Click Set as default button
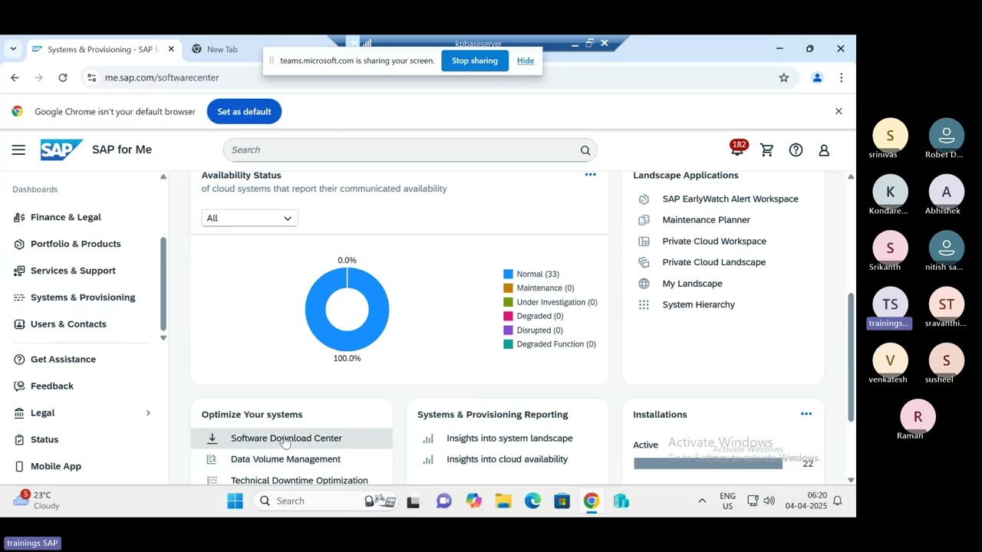Image resolution: width=982 pixels, height=552 pixels. (244, 112)
